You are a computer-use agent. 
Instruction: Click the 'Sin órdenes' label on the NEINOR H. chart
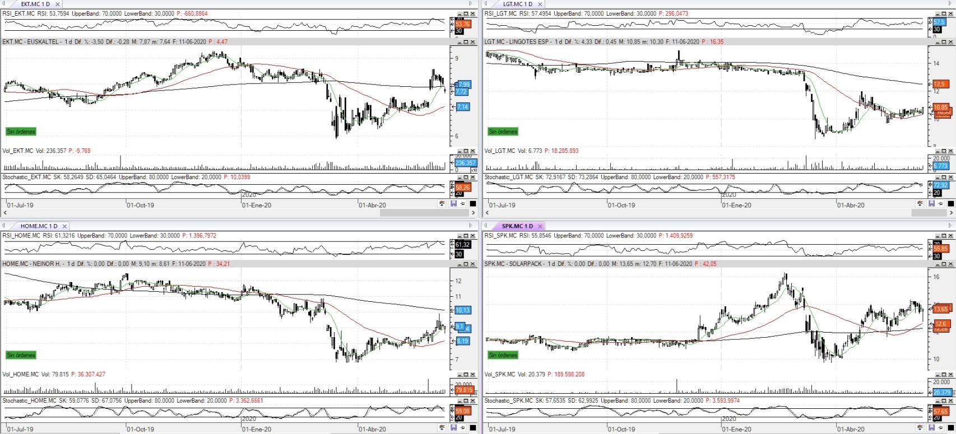pos(21,355)
